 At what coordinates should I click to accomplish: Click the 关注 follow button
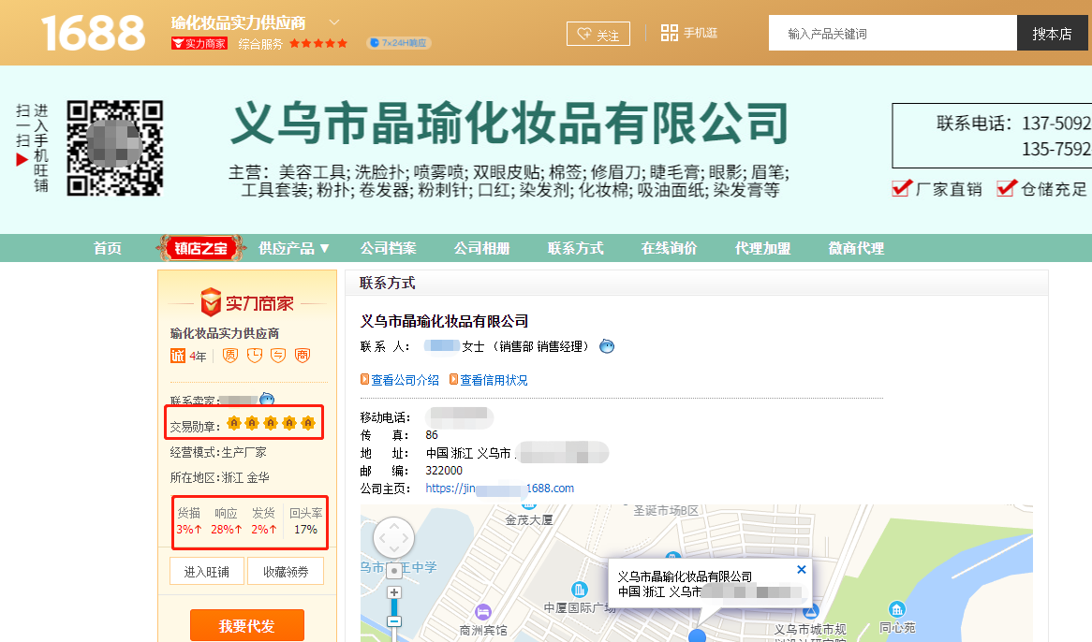click(x=598, y=34)
